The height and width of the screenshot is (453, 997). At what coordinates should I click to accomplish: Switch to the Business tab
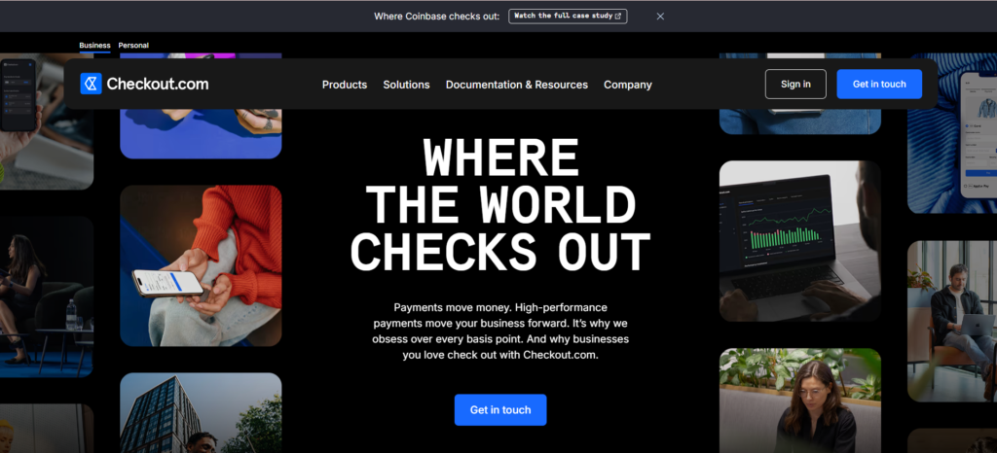(94, 46)
